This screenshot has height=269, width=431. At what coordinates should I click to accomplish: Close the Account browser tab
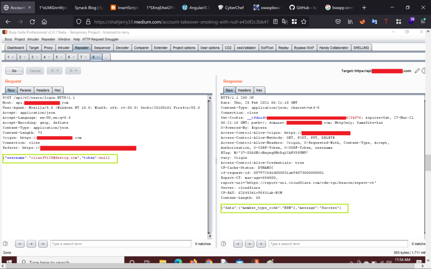(x=30, y=8)
